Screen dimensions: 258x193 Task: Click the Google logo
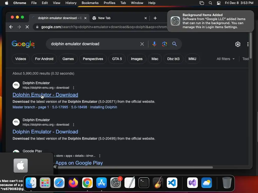23,44
